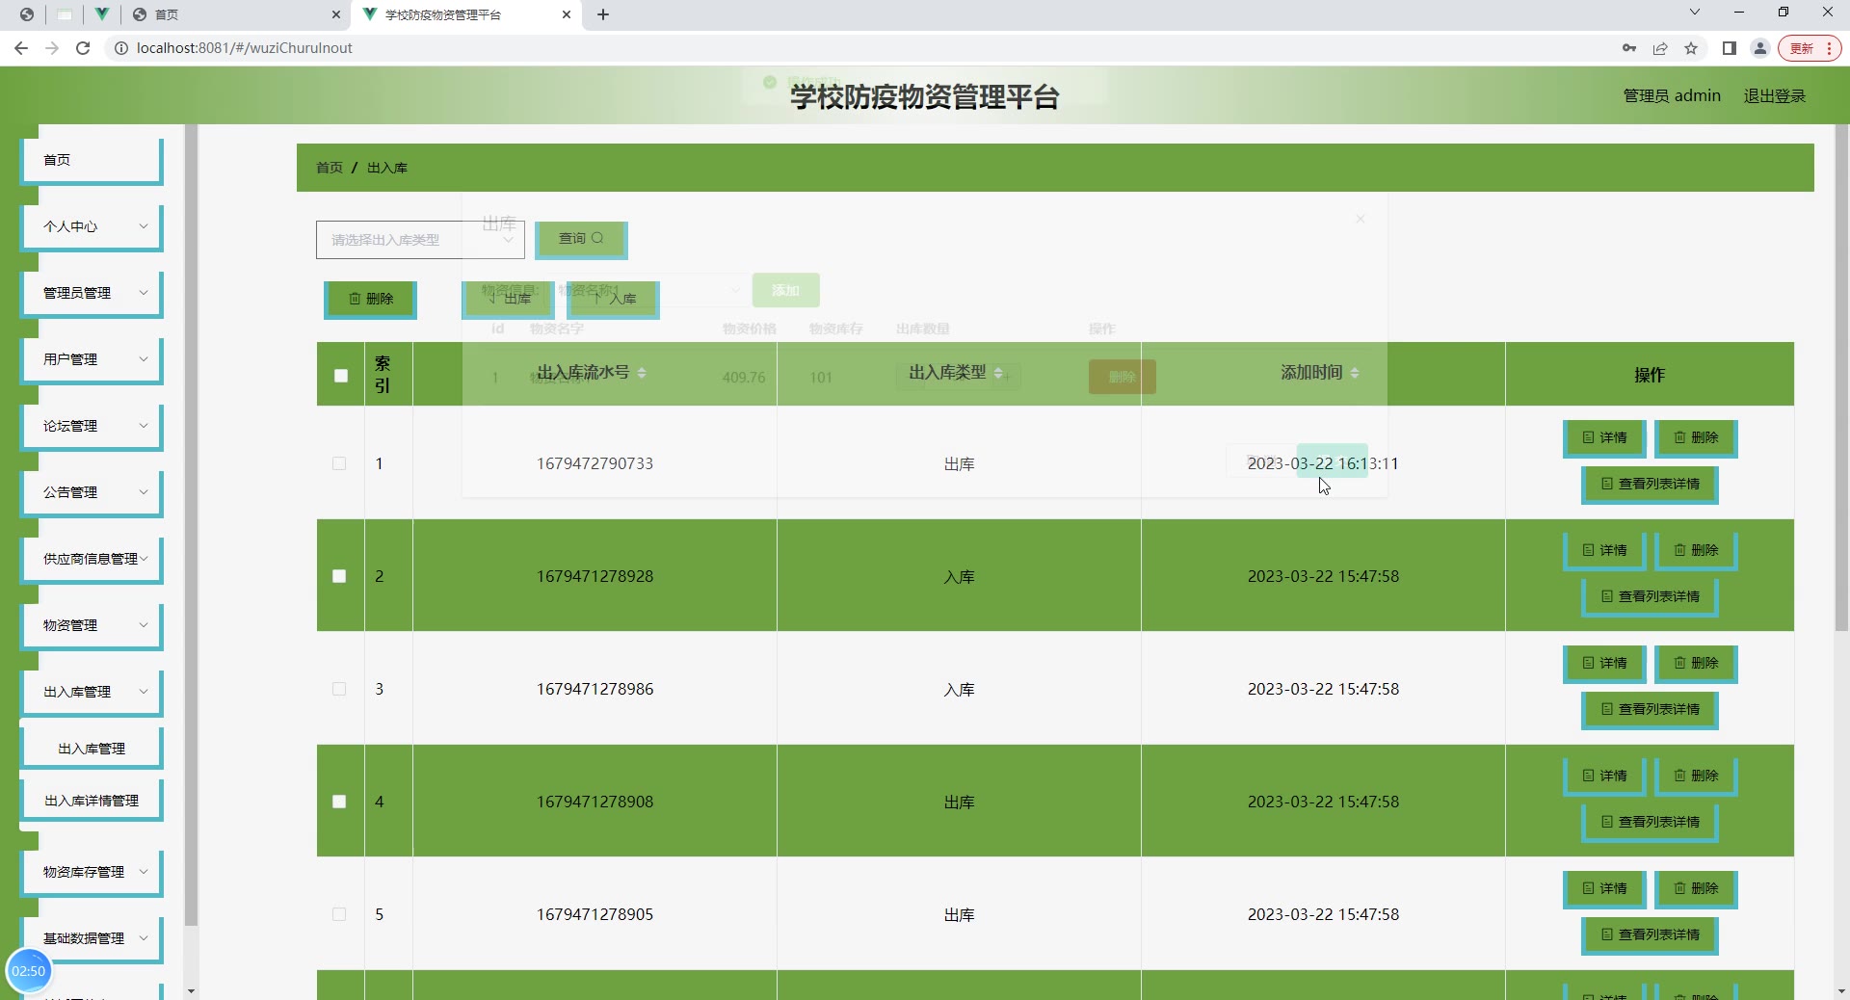Open 查看列表详情 for row 1679471278905
This screenshot has height=1000, width=1850.
click(1650, 935)
